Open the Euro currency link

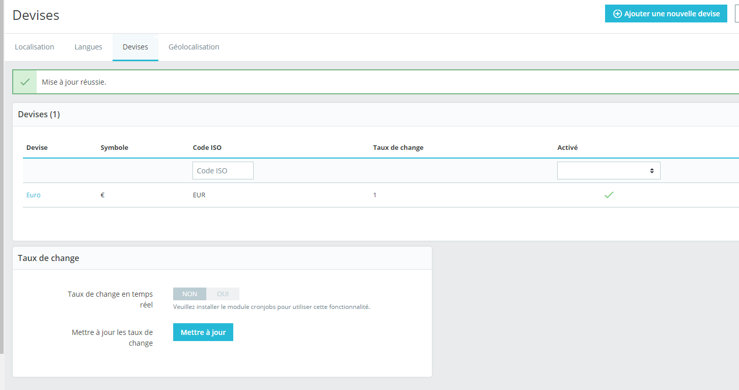[x=34, y=195]
